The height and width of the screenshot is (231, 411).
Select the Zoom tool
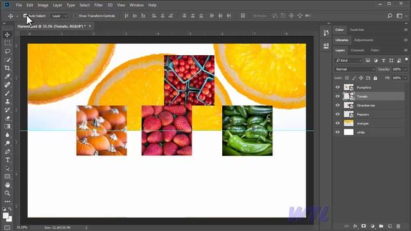tap(7, 193)
